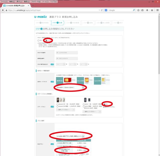This screenshot has height=156, width=160.
Task: Open the 料金プラン selection dropdown
Action: 70,136
